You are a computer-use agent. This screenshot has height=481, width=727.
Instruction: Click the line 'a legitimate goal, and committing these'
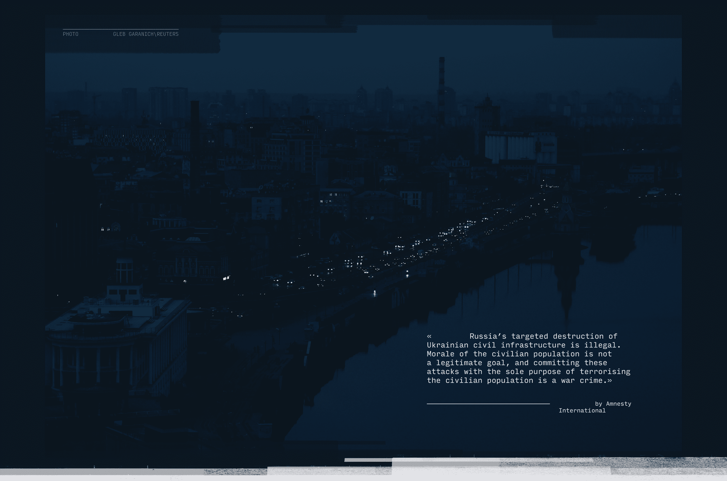[517, 363]
